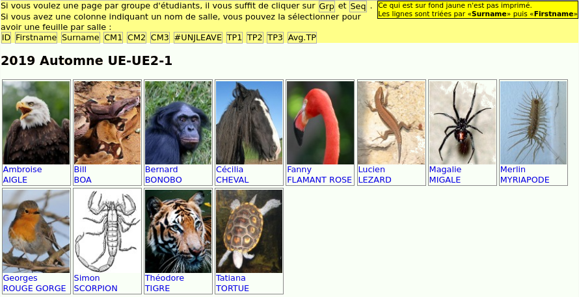Pick the TP3 column button

(275, 38)
